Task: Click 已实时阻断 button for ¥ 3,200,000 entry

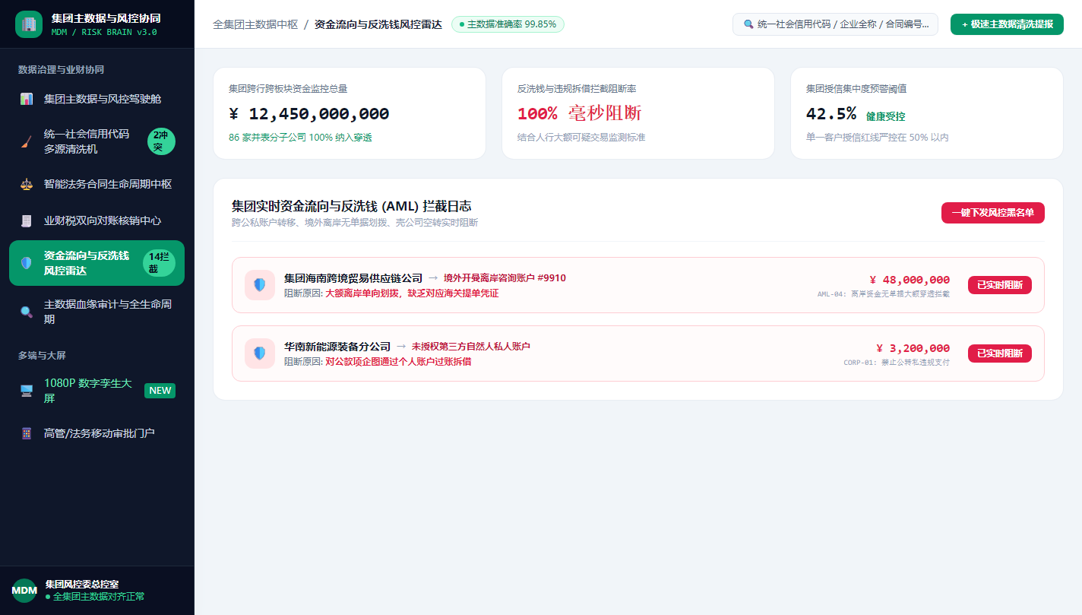Action: click(1000, 353)
